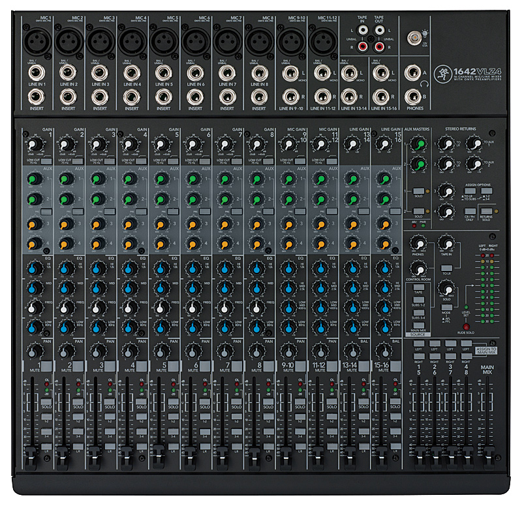Toggle channel 1 LOW CUT 75 Hz switch
Screen dimensions: 522x506
pyautogui.click(x=46, y=161)
